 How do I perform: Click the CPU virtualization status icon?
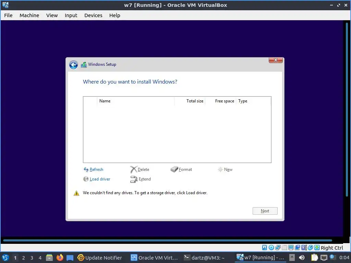(304, 248)
